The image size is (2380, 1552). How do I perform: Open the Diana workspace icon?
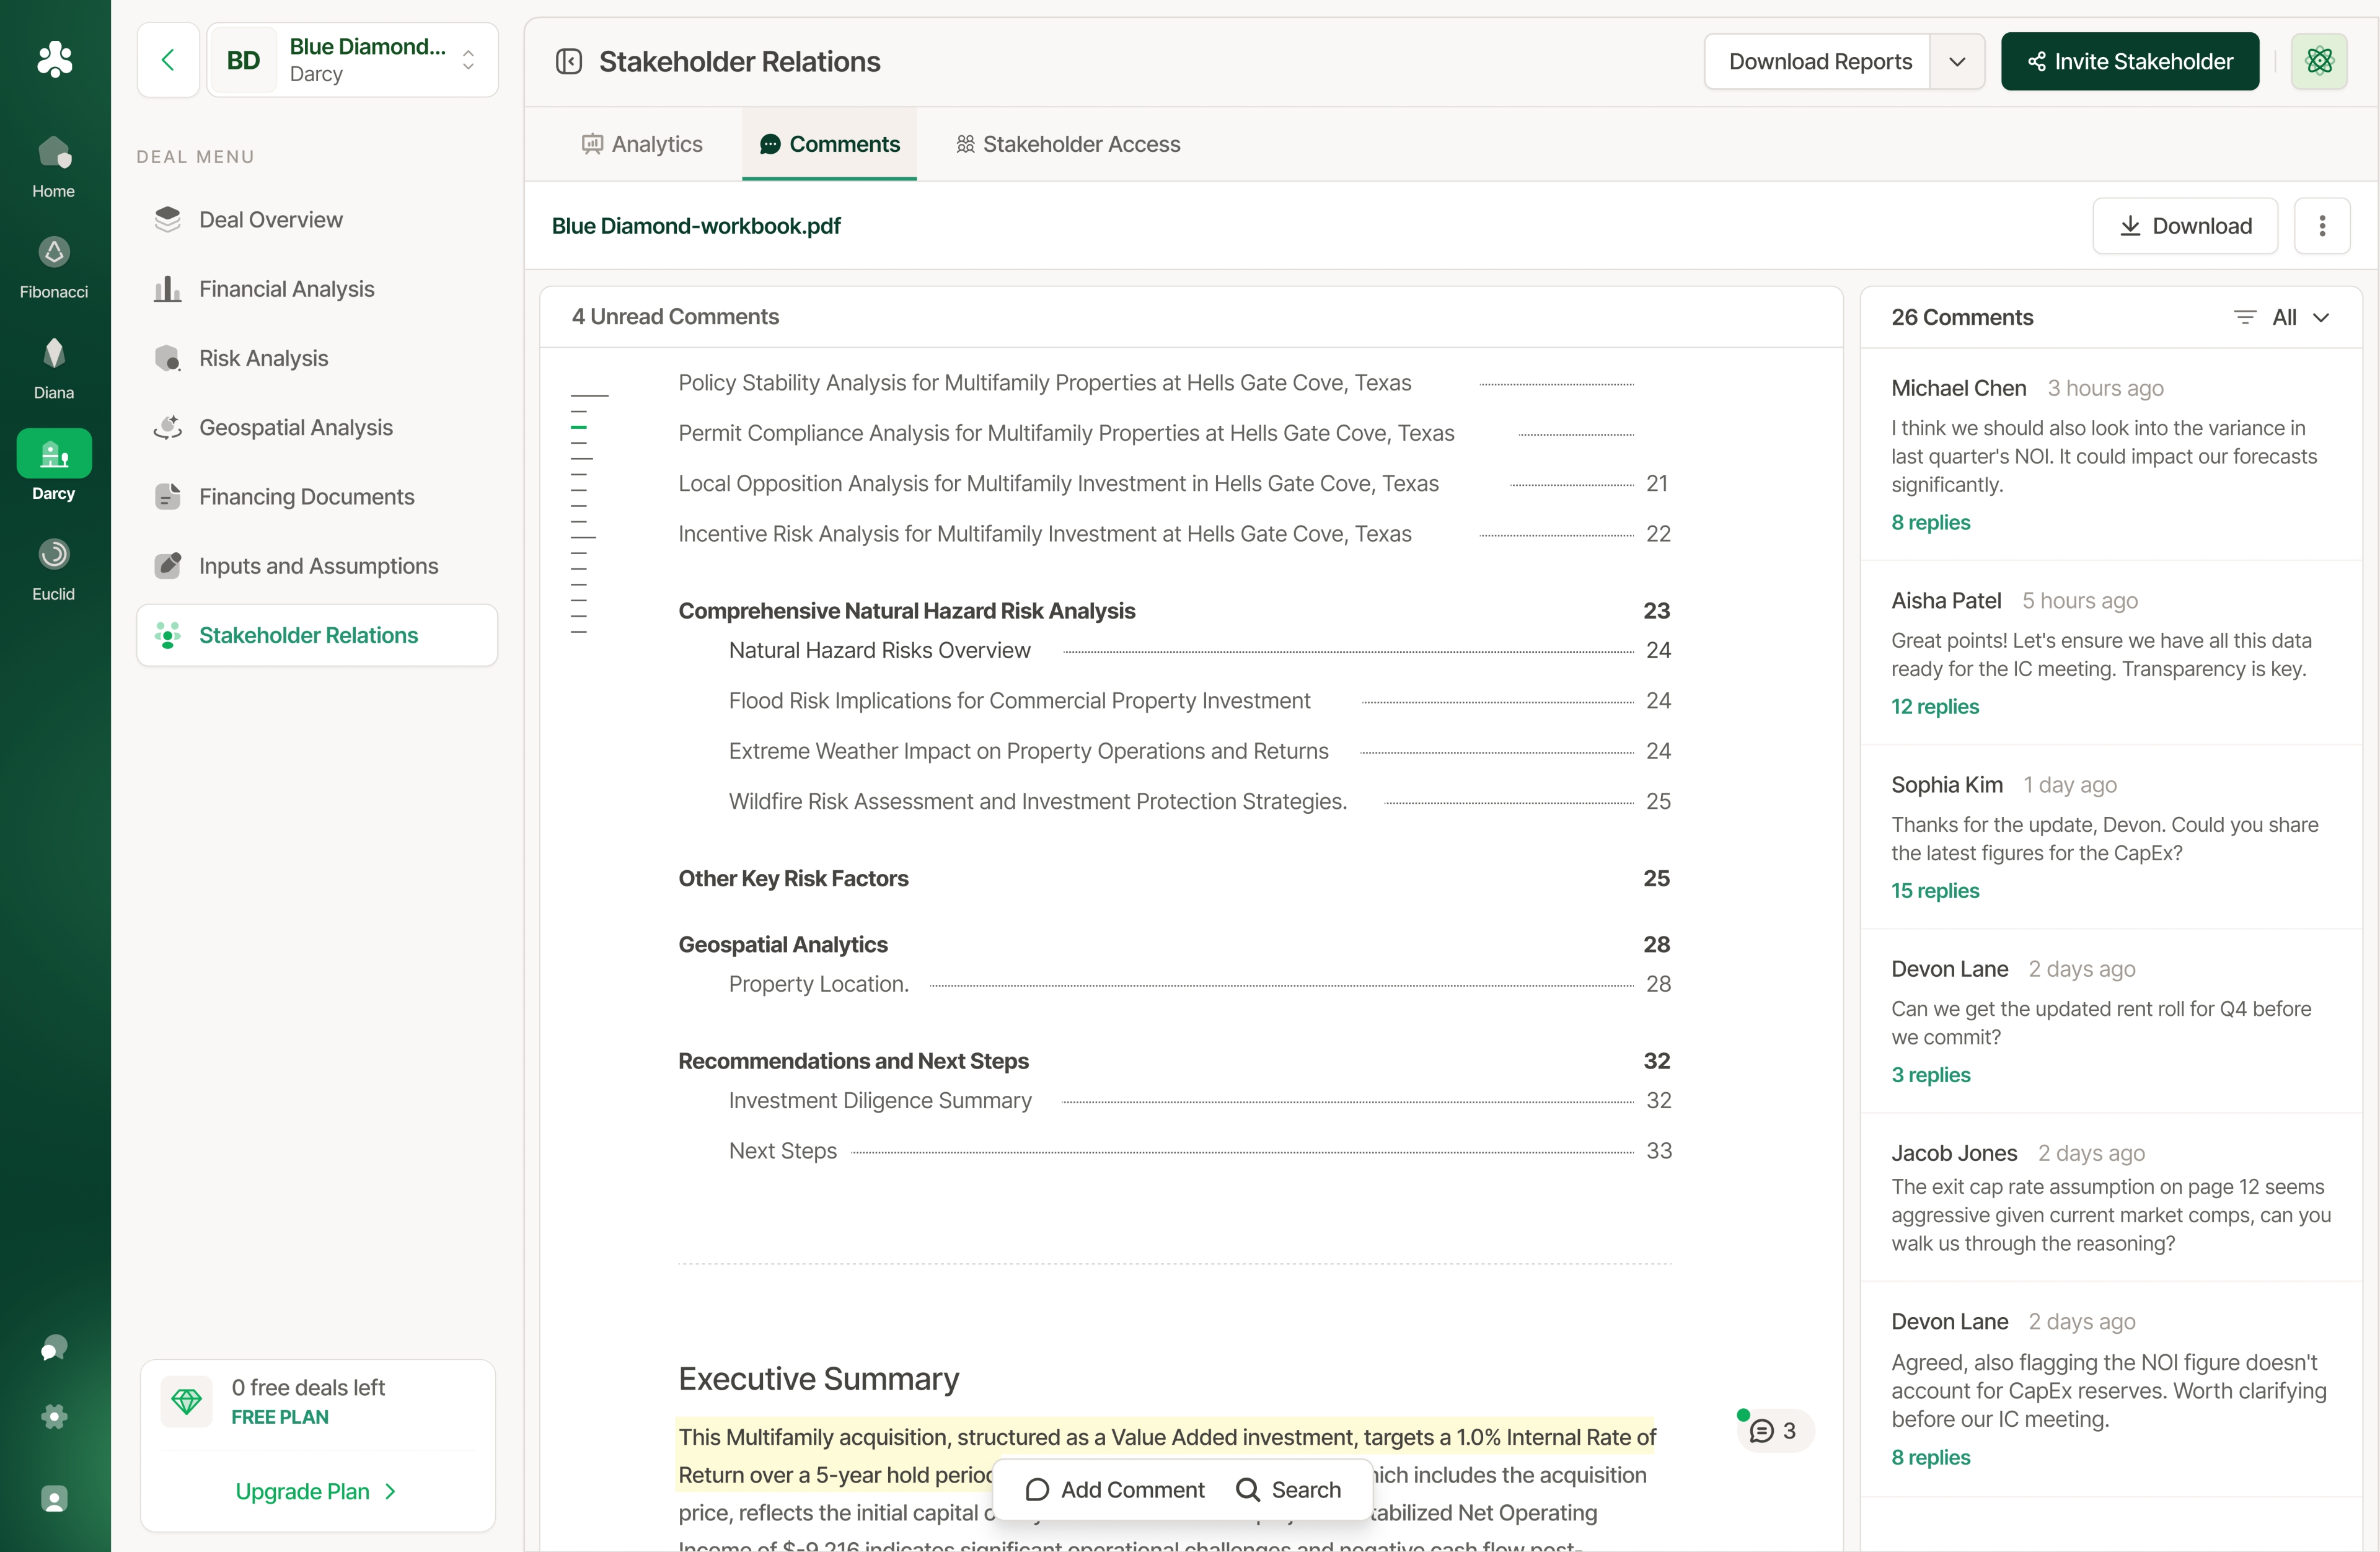pos(54,354)
